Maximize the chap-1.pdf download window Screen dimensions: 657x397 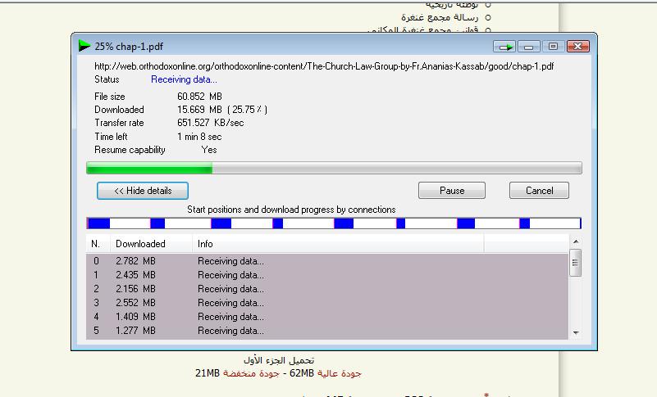pyautogui.click(x=553, y=47)
